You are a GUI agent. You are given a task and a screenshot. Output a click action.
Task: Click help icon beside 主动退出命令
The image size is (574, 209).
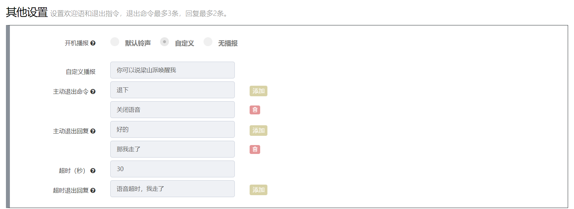(x=93, y=92)
